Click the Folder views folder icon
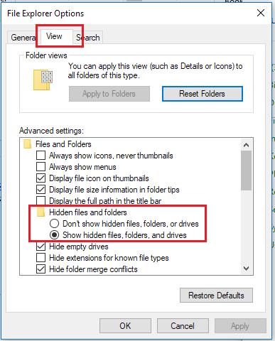The image size is (275, 341). click(43, 80)
